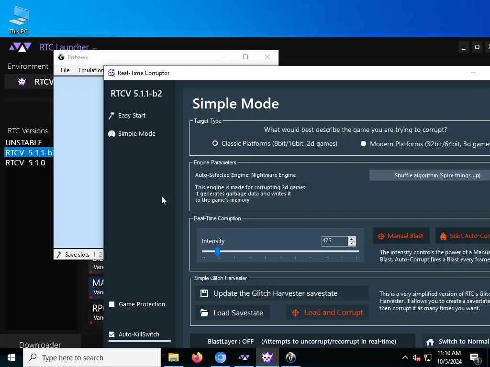The height and width of the screenshot is (367, 490).
Task: Click the taskbar clock showing 11:10 AM
Action: tap(449, 357)
